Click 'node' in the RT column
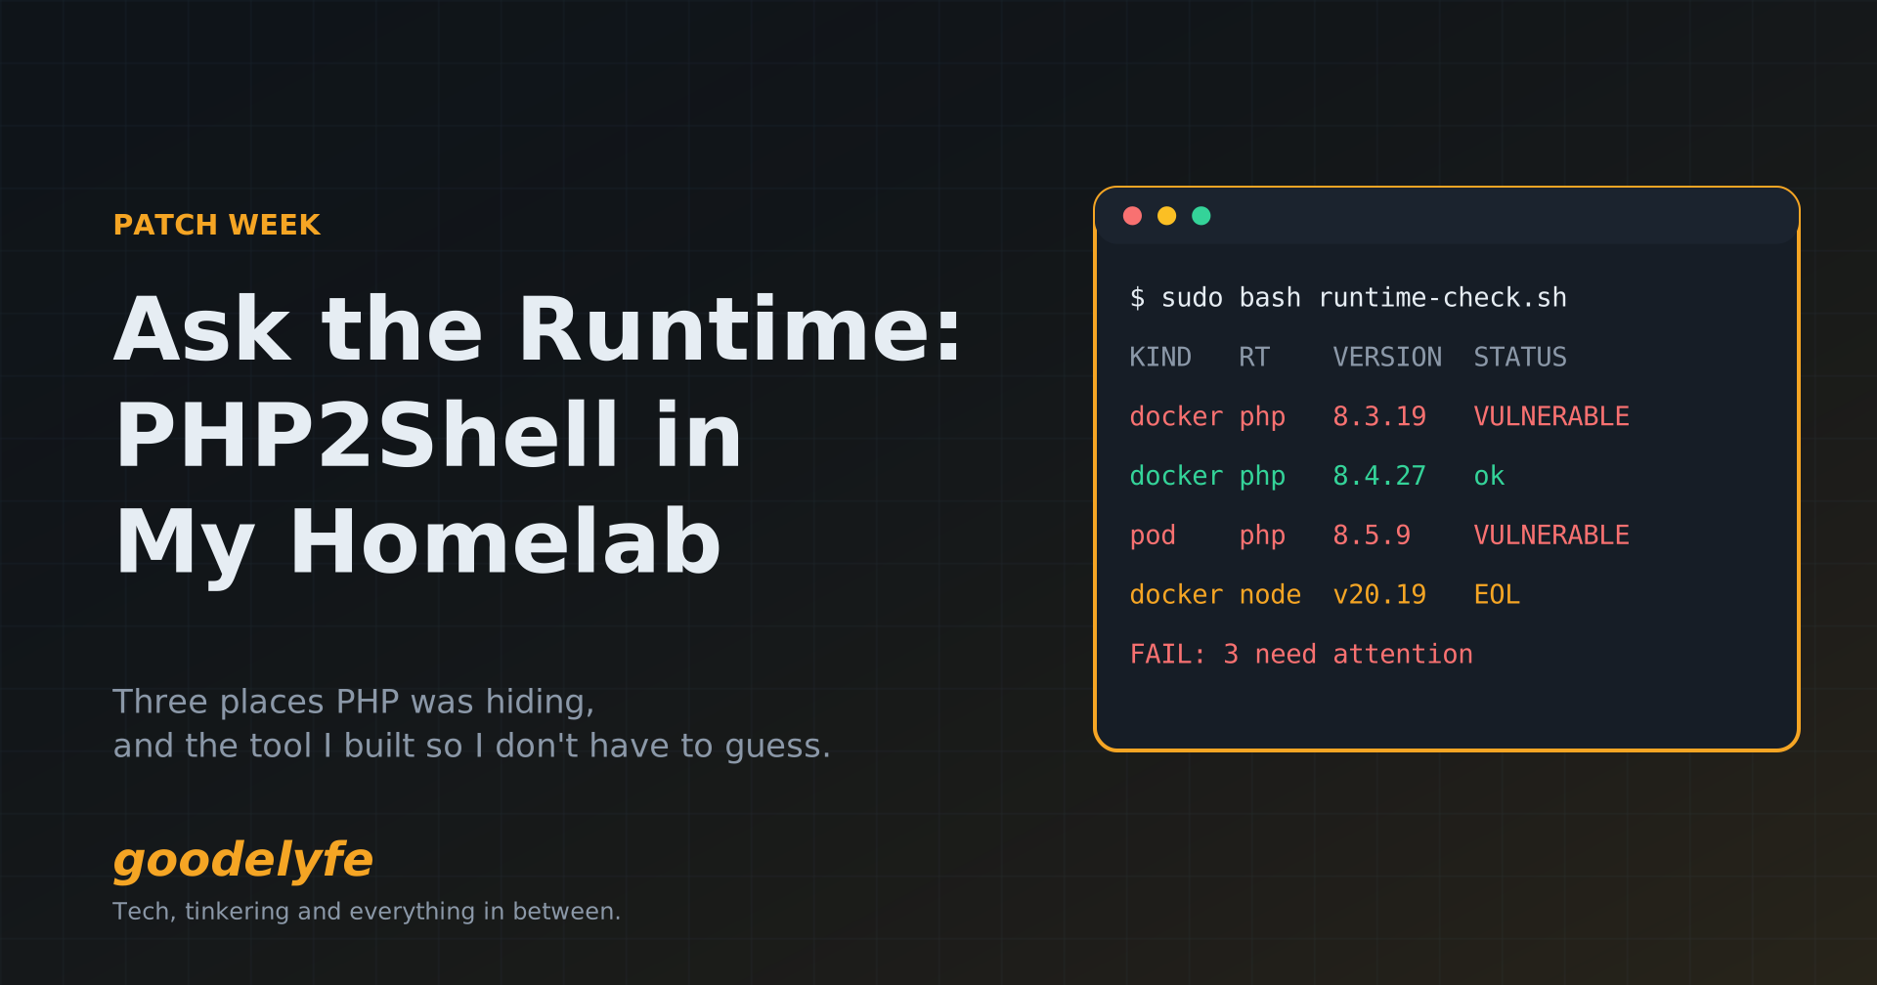The height and width of the screenshot is (985, 1877). [x=1270, y=595]
